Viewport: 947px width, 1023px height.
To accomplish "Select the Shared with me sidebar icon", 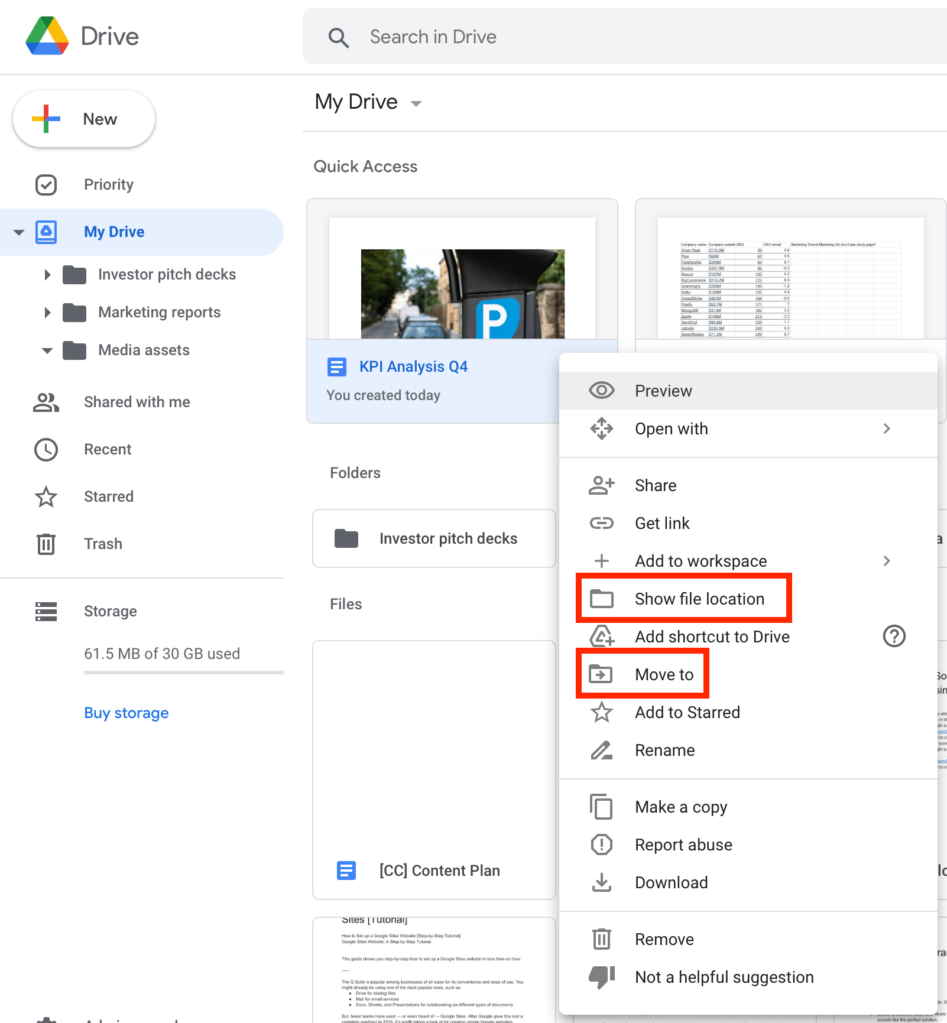I will pos(46,402).
